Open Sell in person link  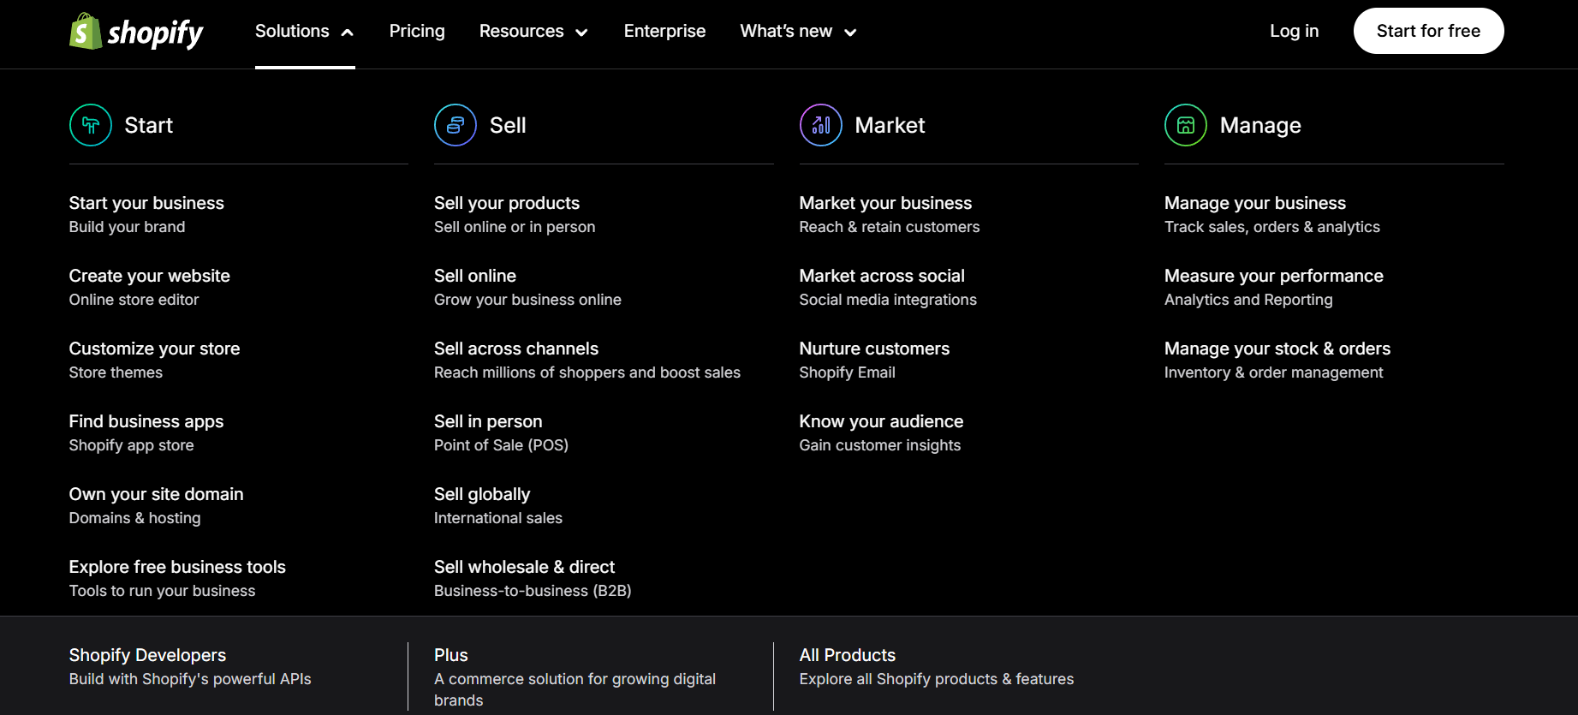[x=488, y=421]
